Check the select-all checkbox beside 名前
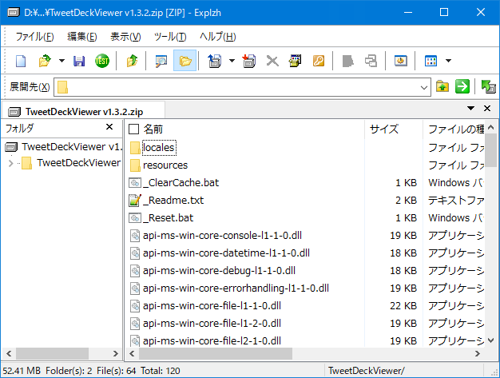 point(134,129)
